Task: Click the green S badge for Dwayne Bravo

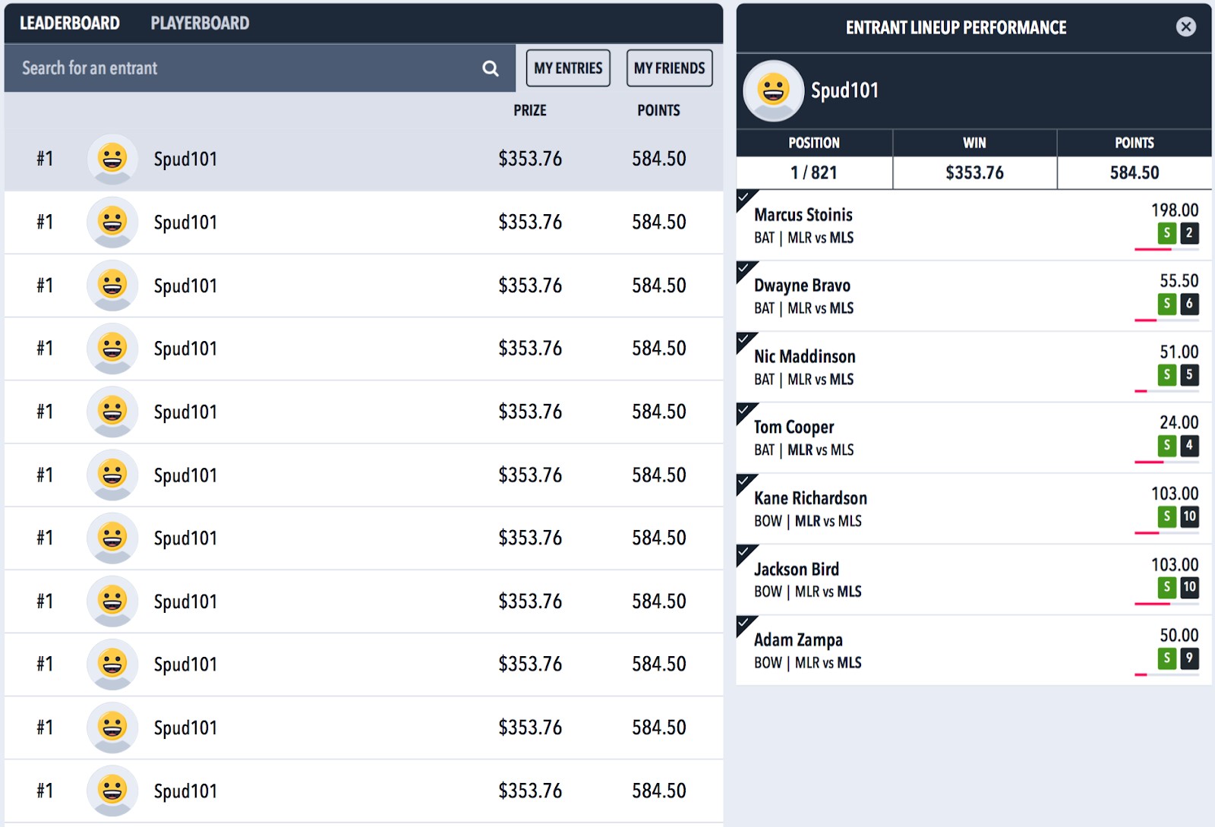Action: (x=1167, y=304)
